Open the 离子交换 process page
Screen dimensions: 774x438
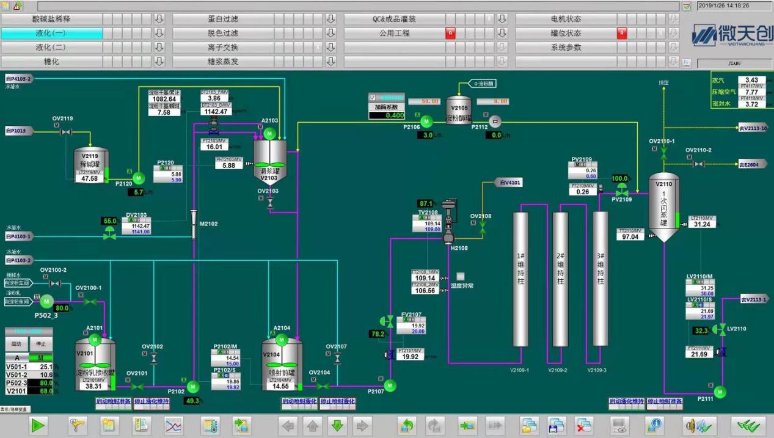click(223, 47)
